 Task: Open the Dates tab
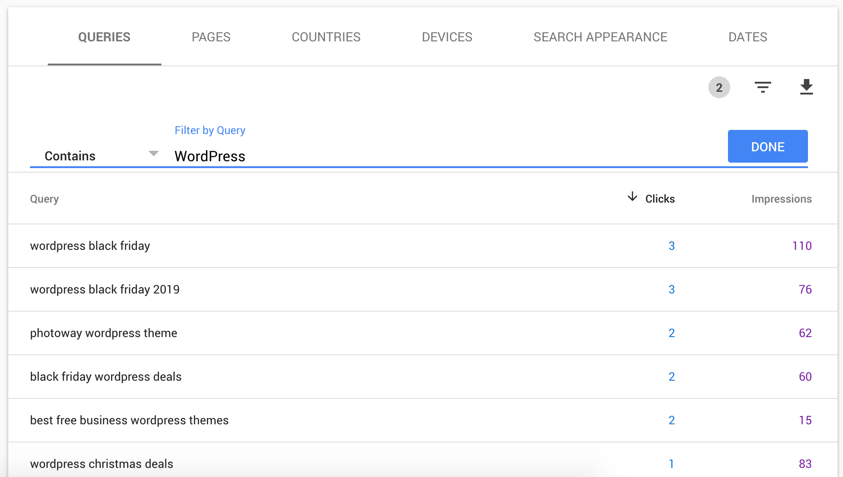tap(748, 37)
